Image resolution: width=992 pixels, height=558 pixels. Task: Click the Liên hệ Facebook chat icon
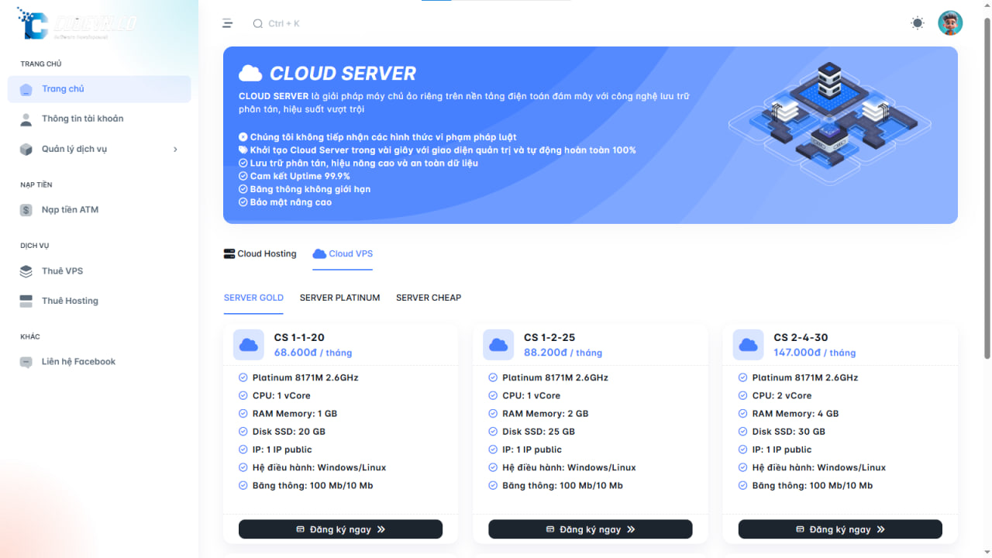(26, 362)
